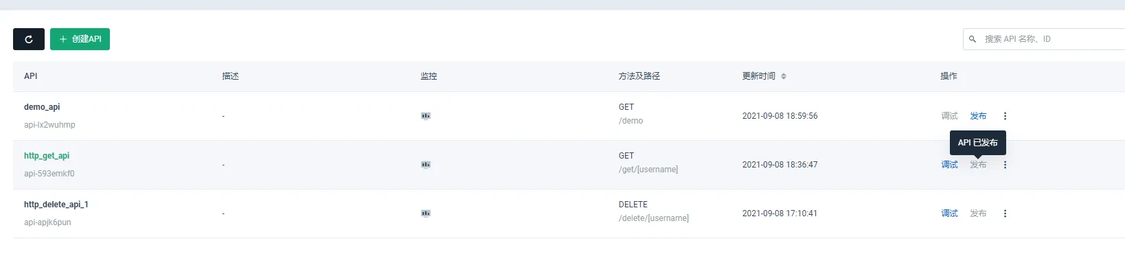Open monitoring chart icon for http_get_api

point(426,165)
